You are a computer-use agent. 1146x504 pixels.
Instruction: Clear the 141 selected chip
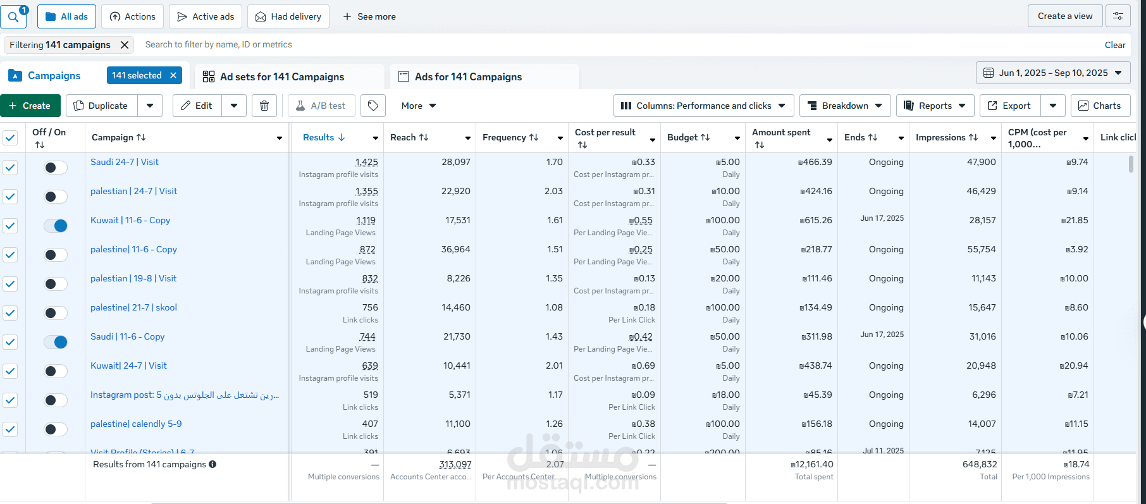pos(173,75)
